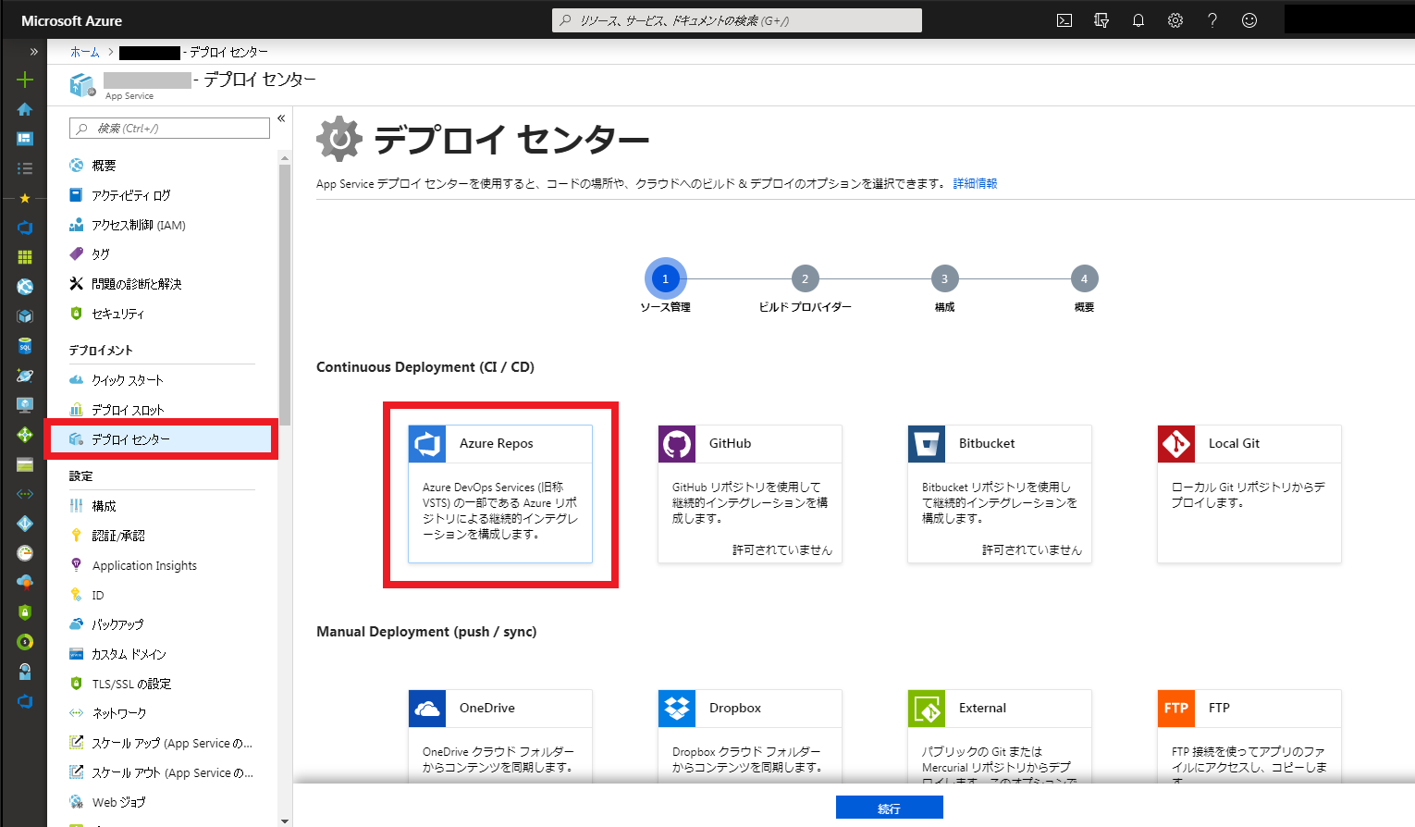Click the 続行 continue button
The width and height of the screenshot is (1415, 827).
[889, 808]
